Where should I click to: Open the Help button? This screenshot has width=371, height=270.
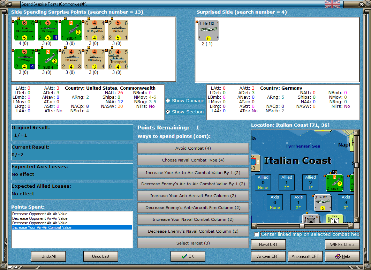[342, 256]
